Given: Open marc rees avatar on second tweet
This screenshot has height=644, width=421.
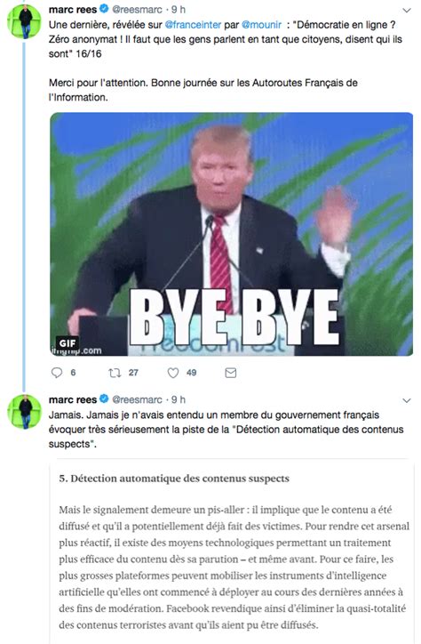Looking at the screenshot, I should tap(25, 412).
